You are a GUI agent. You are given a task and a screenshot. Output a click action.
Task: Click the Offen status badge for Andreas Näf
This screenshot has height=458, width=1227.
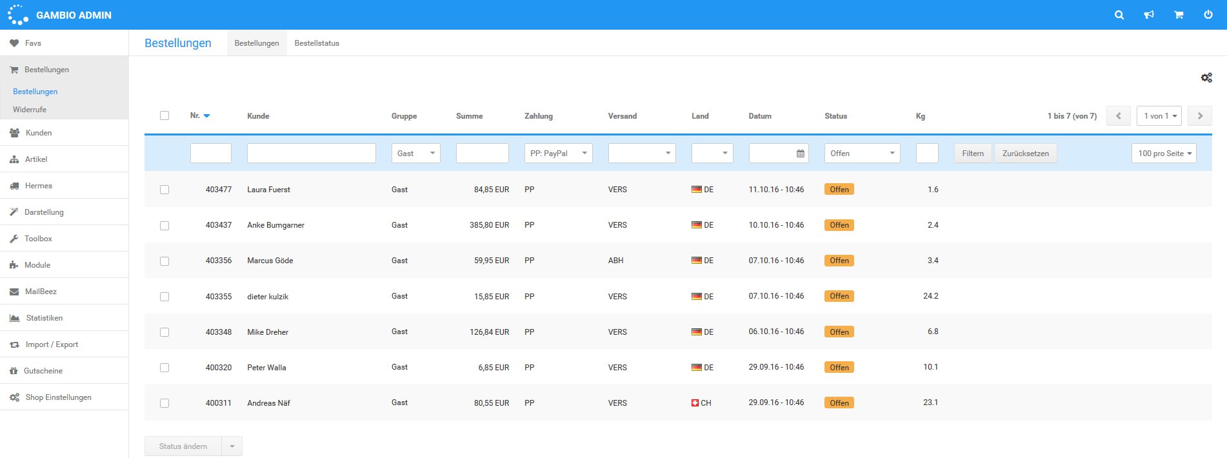coord(839,403)
